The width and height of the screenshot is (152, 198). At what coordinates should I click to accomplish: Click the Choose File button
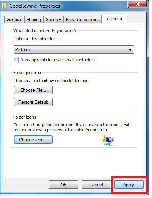click(33, 90)
